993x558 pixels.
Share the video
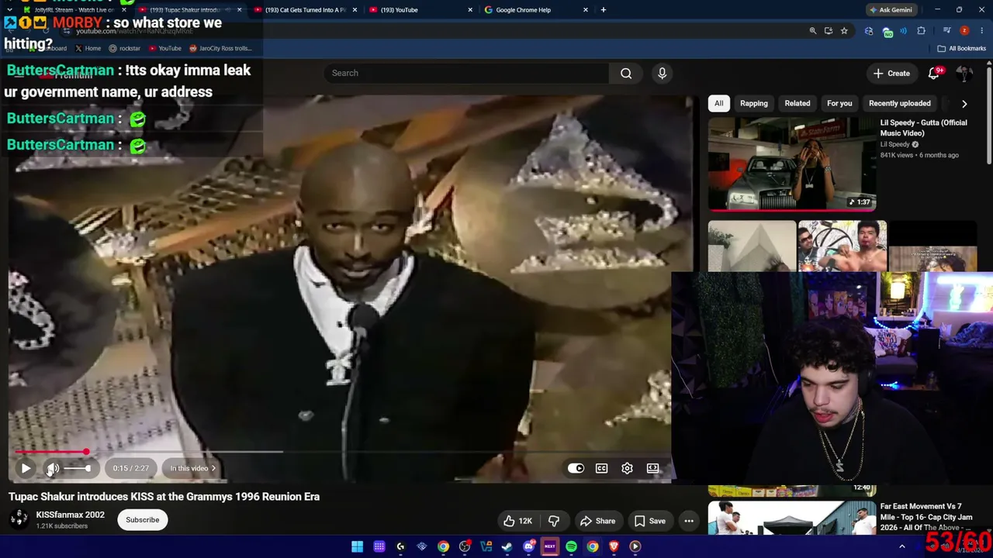[597, 521]
